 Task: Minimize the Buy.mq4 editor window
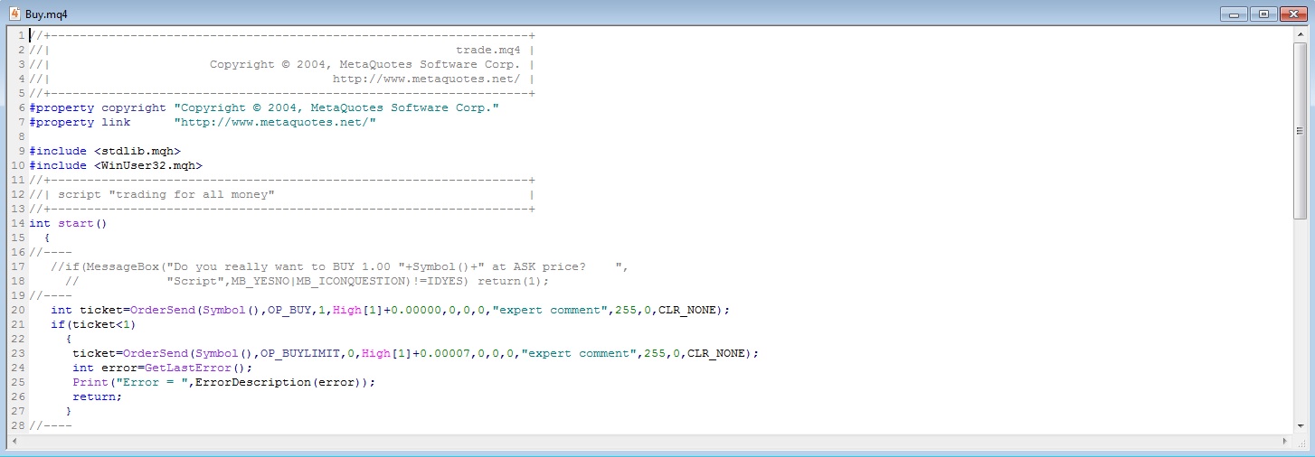[1234, 14]
